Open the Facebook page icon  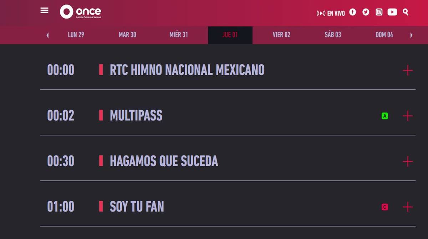[353, 12]
